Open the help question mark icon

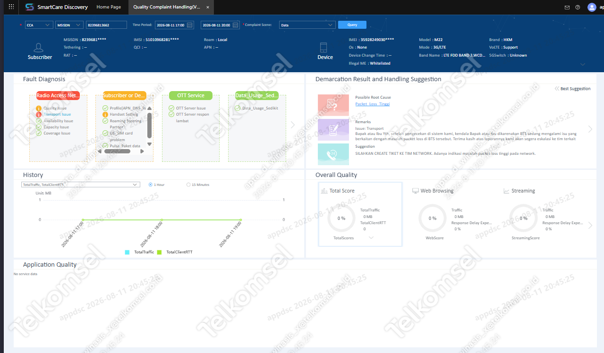[x=578, y=7]
